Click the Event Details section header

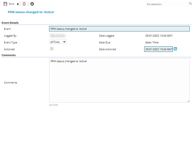(x=10, y=23)
